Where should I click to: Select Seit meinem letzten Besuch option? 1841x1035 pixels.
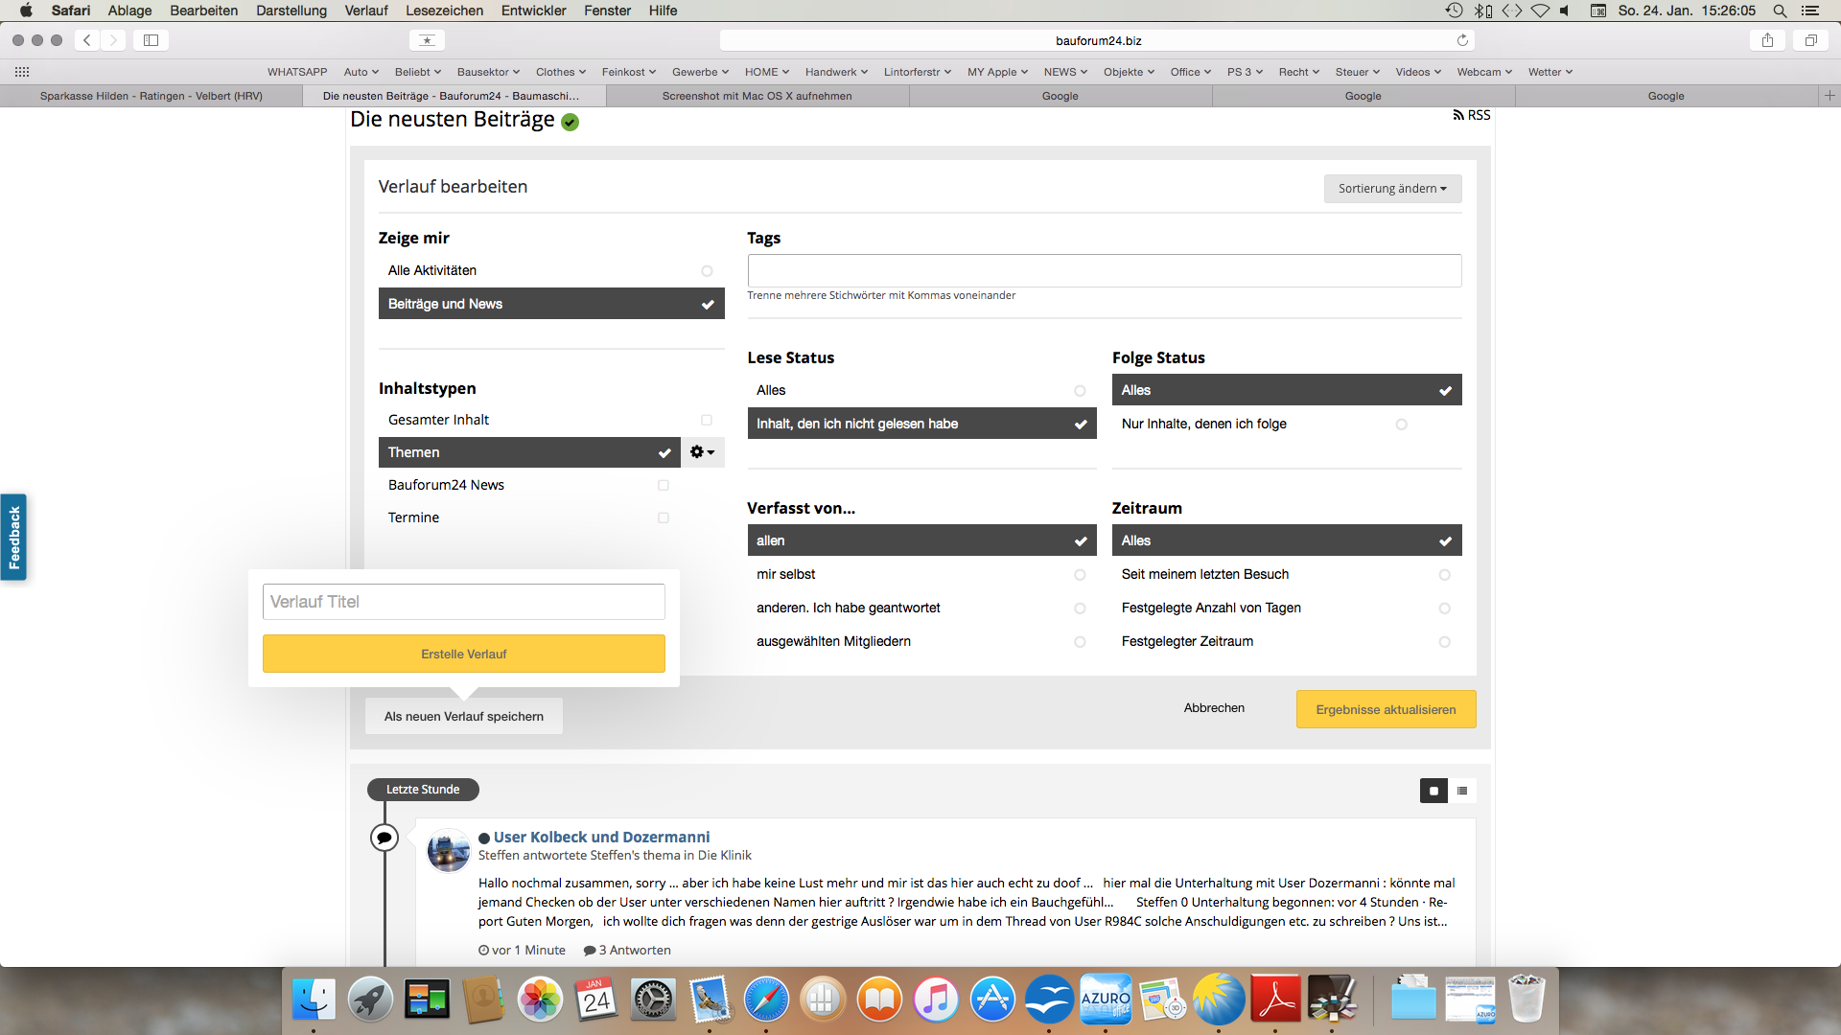[x=1287, y=574]
